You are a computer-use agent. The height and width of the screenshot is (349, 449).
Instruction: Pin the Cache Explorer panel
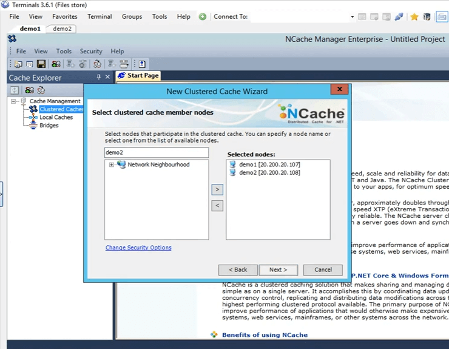98,77
